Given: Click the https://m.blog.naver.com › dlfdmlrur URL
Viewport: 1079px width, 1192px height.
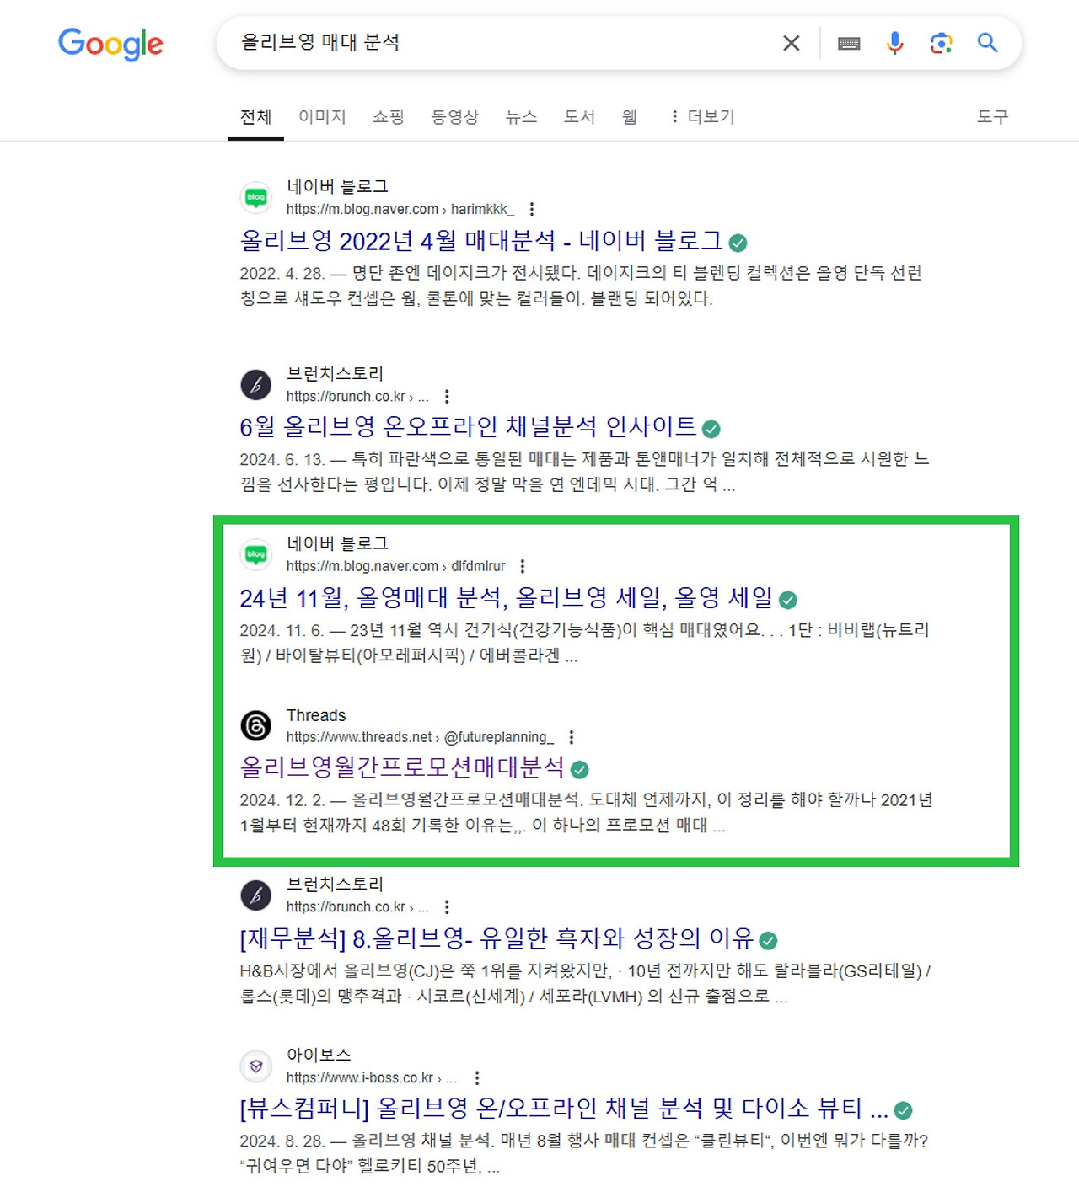Looking at the screenshot, I should pyautogui.click(x=396, y=566).
